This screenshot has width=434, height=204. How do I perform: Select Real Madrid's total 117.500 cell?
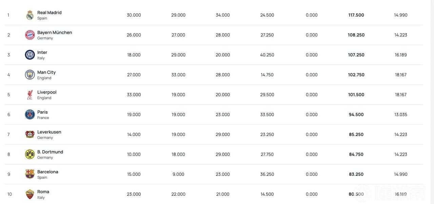click(356, 15)
